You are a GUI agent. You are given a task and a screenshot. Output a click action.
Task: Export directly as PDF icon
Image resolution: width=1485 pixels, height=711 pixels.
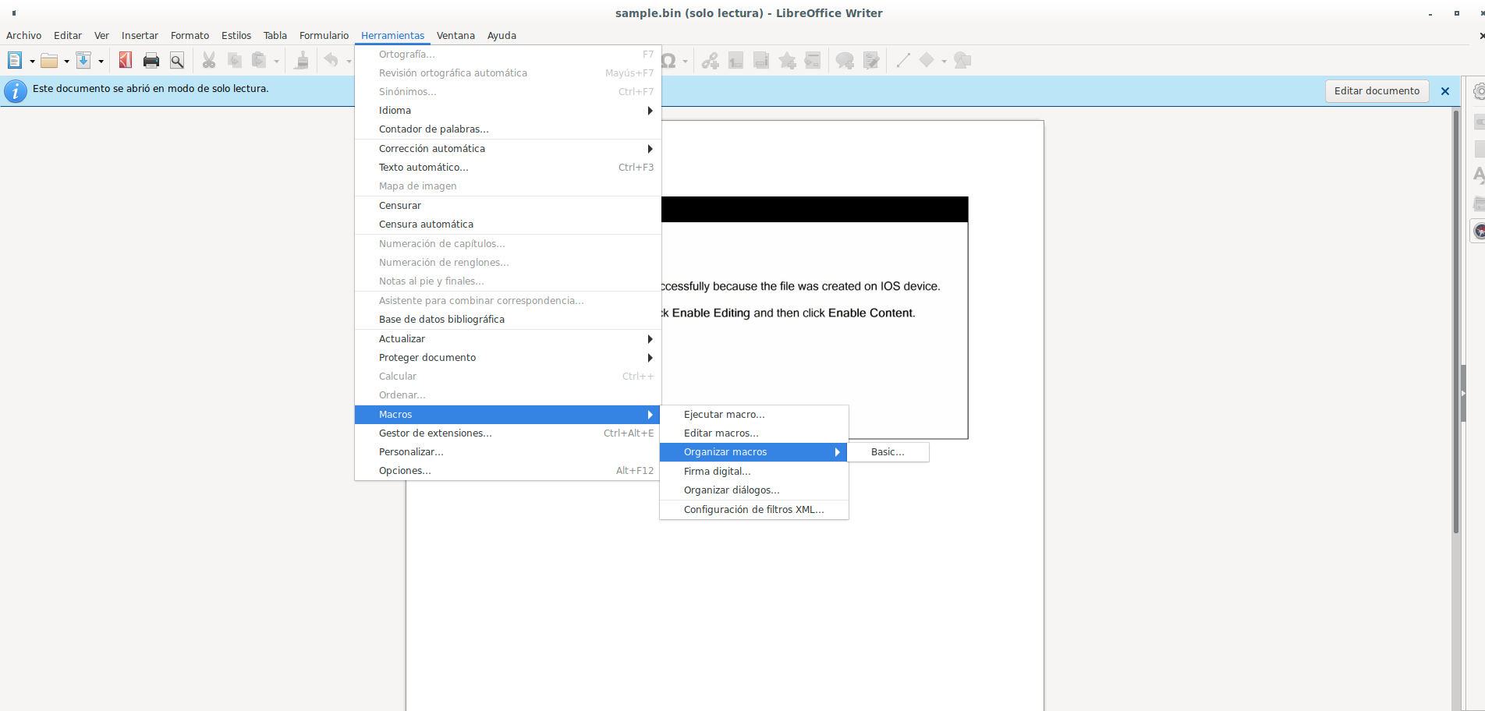[125, 61]
